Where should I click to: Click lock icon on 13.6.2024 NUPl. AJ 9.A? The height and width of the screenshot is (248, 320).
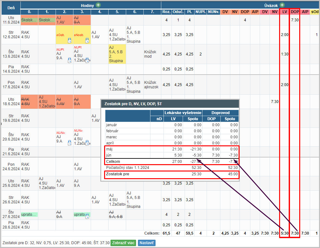(69, 60)
